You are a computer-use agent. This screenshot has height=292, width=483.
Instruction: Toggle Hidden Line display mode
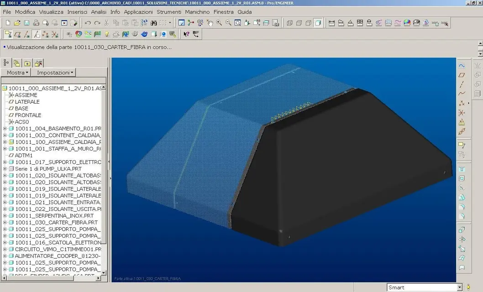[299, 23]
